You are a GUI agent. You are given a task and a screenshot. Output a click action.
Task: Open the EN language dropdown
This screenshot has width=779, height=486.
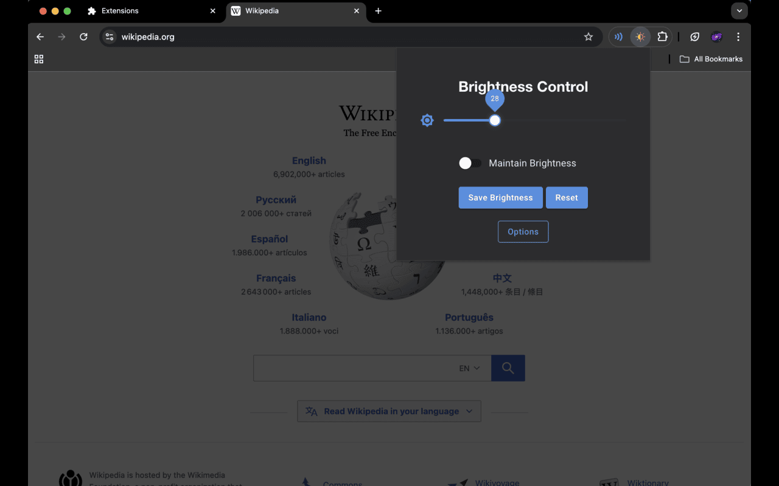(x=468, y=368)
